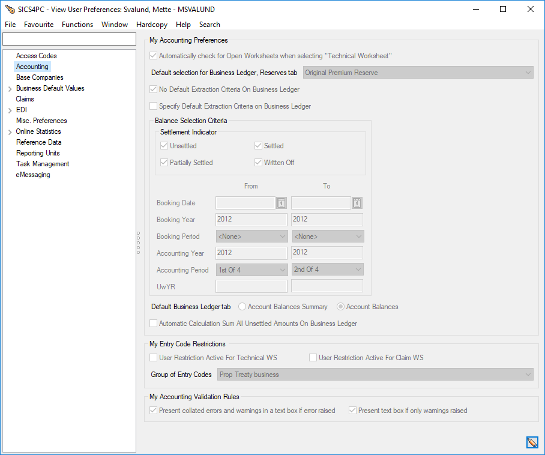Open the Functions menu
Viewport: 545px width, 455px height.
pyautogui.click(x=77, y=25)
